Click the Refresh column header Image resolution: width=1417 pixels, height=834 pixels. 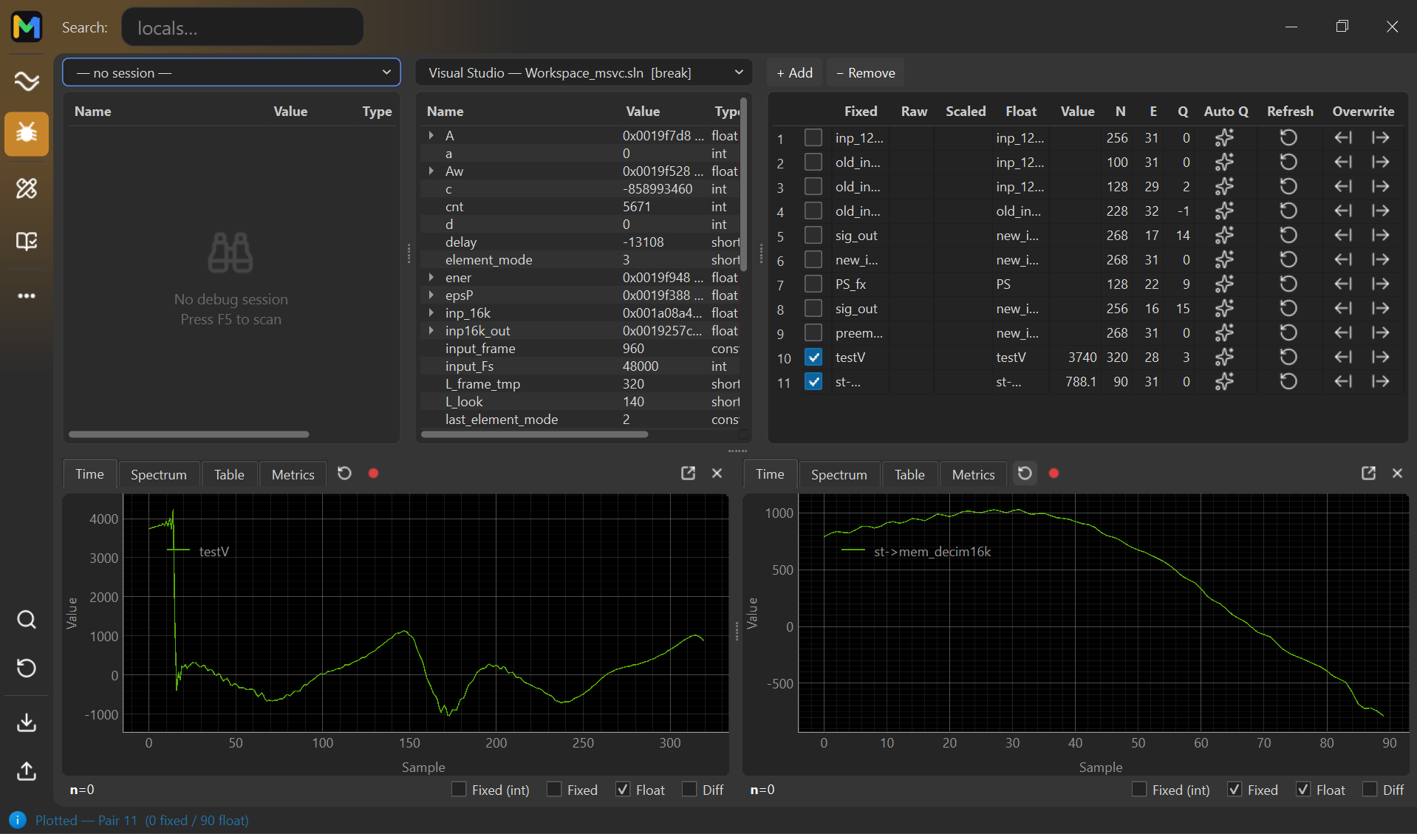1290,111
